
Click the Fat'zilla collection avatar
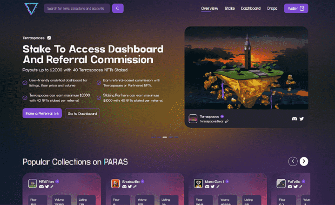pyautogui.click(x=281, y=184)
